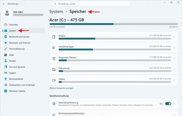Click the 236 GB verwendet label

pos(57,27)
